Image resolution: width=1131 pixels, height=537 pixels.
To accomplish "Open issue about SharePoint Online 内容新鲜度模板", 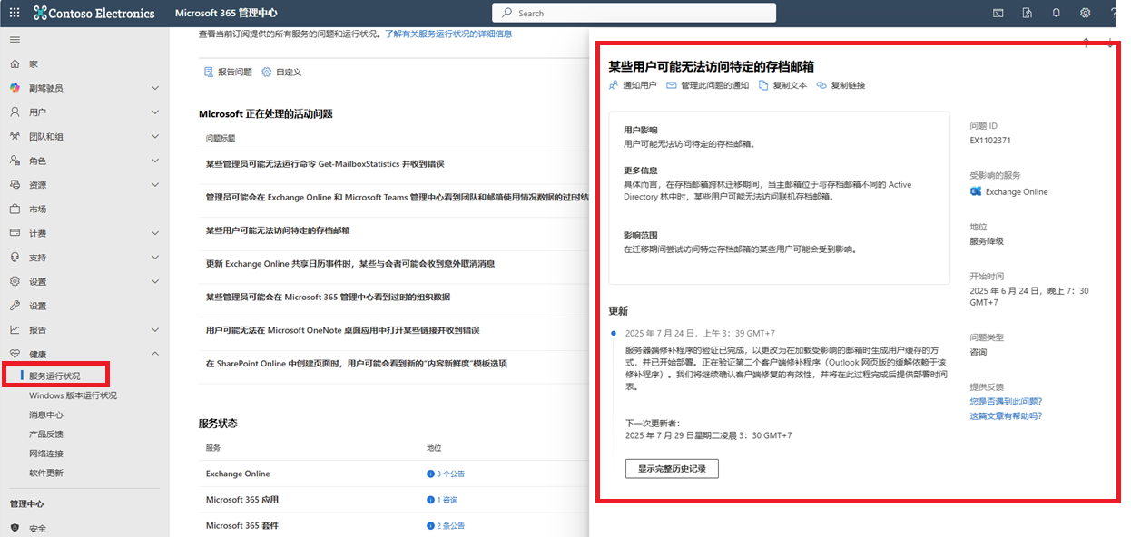I will click(x=357, y=364).
